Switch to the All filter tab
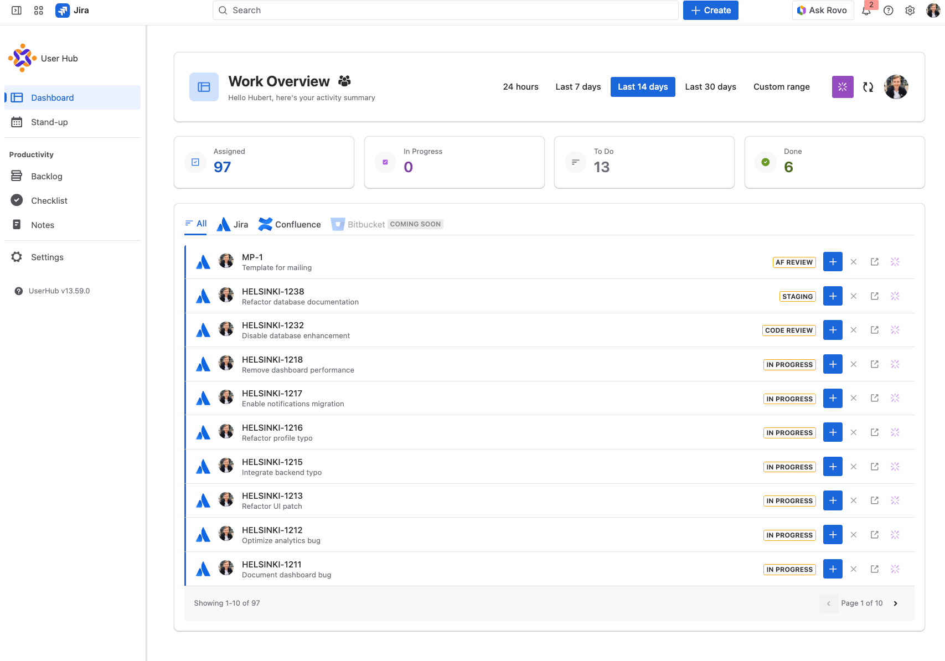The image size is (945, 661). coord(195,224)
